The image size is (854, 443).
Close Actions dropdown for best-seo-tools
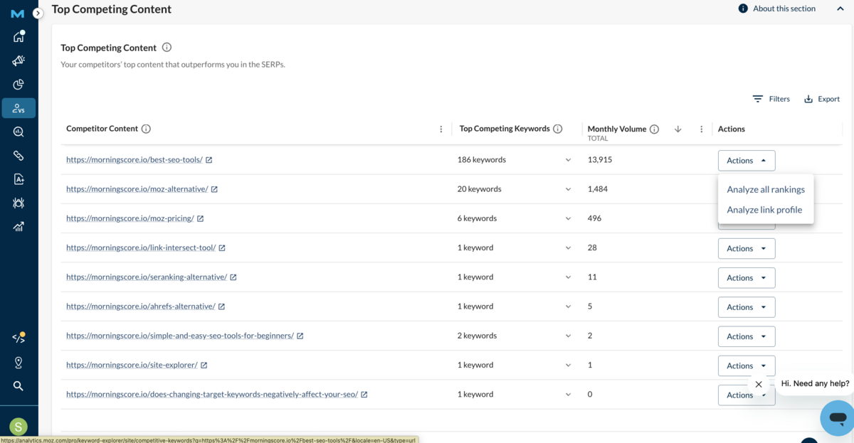click(x=747, y=161)
